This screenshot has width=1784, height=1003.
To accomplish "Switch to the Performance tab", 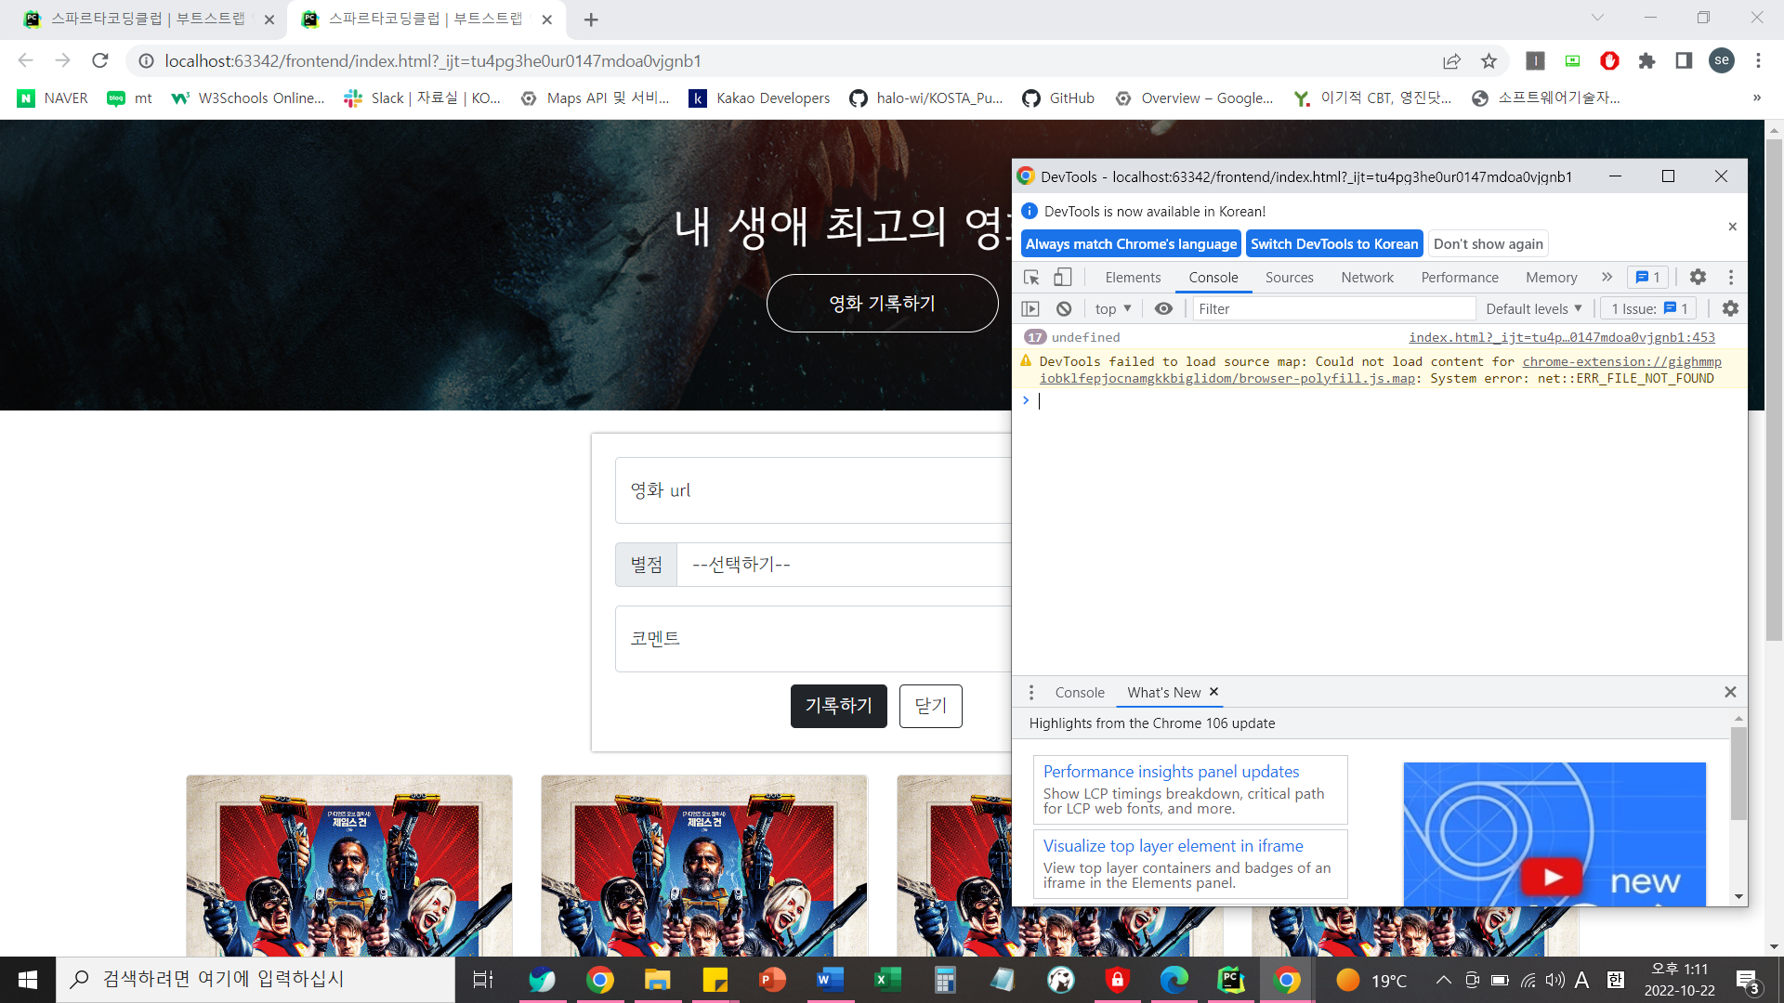I will click(1459, 277).
